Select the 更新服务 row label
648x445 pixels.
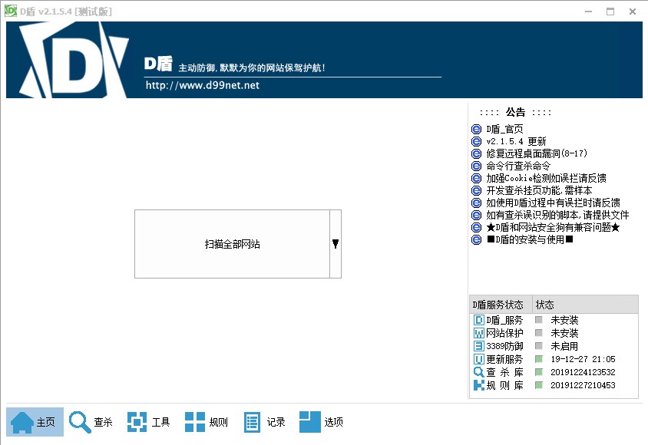pyautogui.click(x=504, y=359)
